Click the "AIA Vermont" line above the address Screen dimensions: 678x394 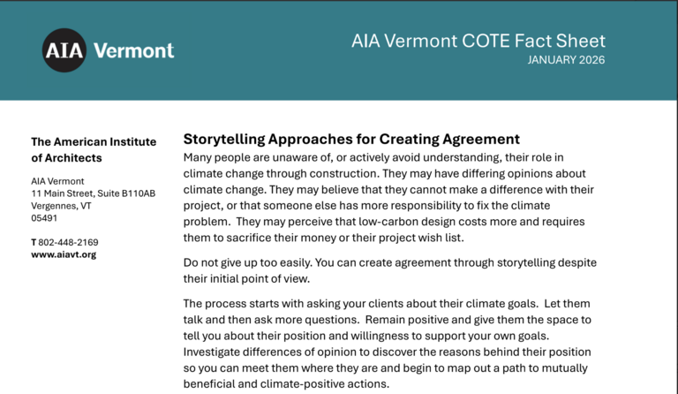[57, 181]
